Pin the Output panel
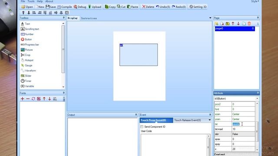Viewport: 278px width, 156px height. pos(136,114)
